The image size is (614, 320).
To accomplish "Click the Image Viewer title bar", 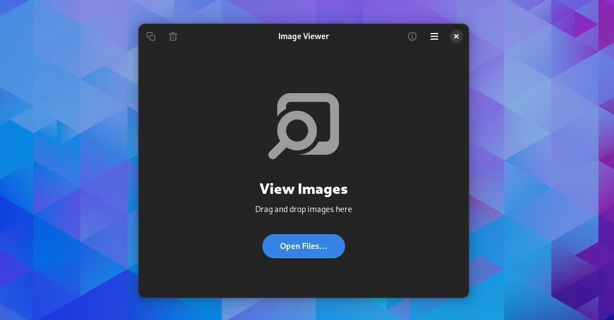I will point(304,36).
